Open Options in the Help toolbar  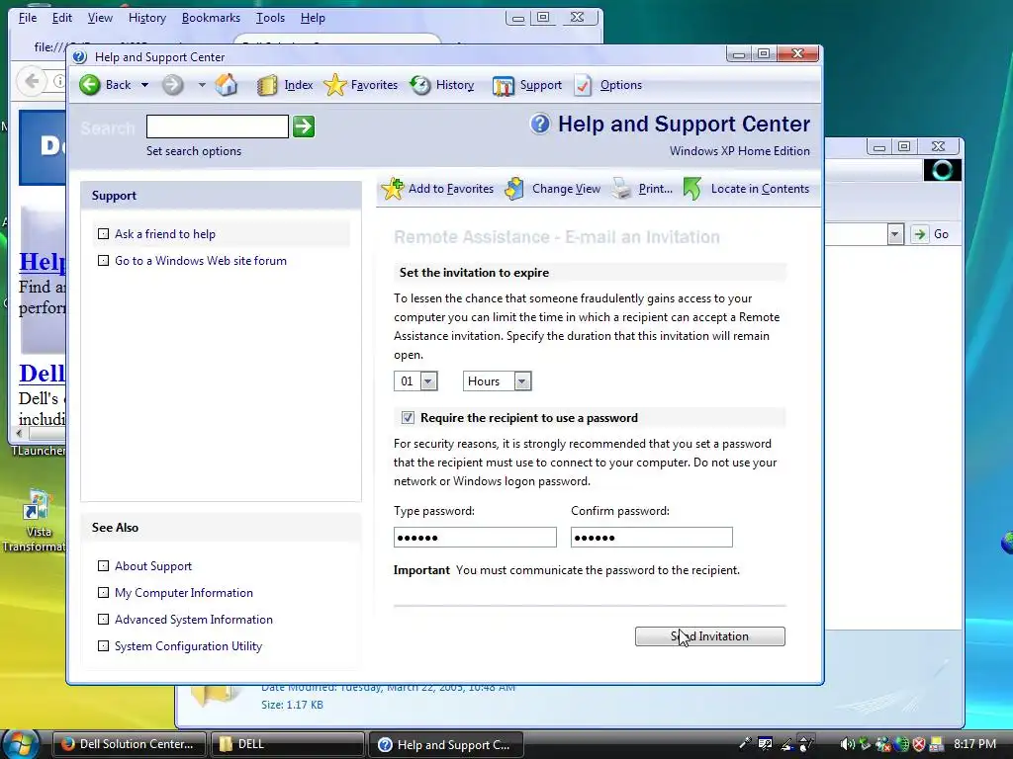[608, 85]
